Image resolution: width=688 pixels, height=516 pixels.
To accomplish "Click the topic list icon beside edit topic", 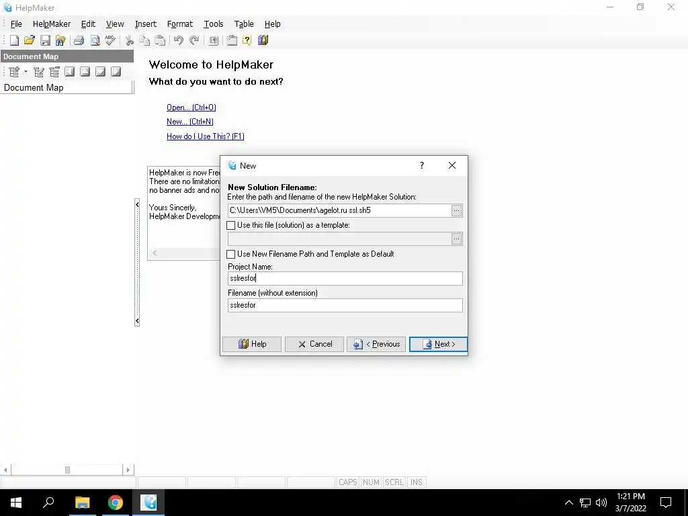I will click(54, 71).
